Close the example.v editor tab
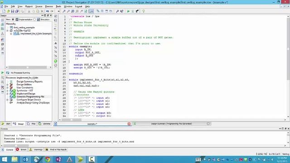The height and width of the screenshot is (163, 290). pos(129,124)
